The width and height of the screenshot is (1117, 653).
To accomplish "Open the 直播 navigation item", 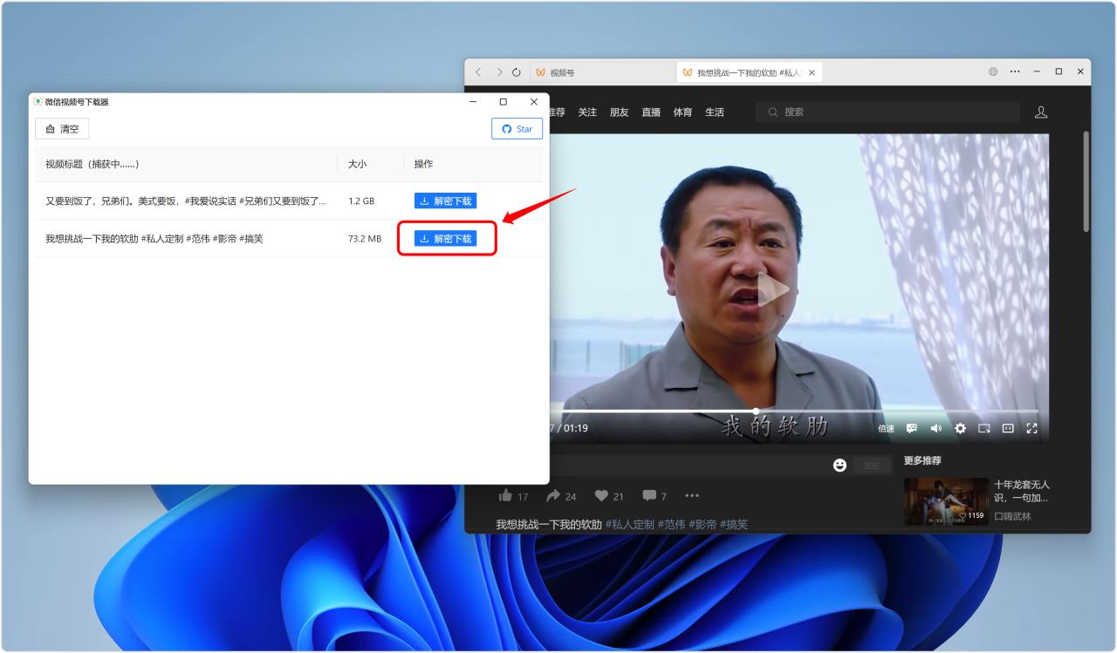I will pyautogui.click(x=651, y=112).
